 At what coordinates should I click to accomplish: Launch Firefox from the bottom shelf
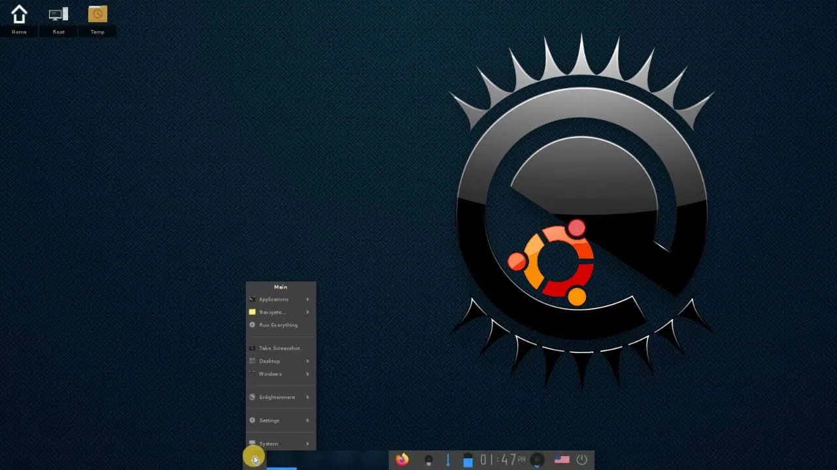pos(401,460)
